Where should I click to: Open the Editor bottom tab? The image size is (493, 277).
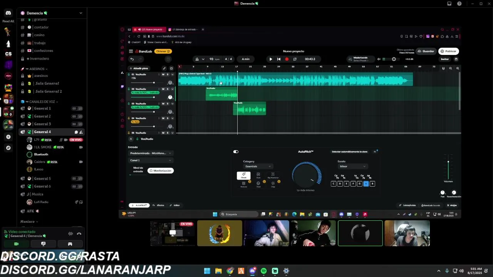click(174, 205)
